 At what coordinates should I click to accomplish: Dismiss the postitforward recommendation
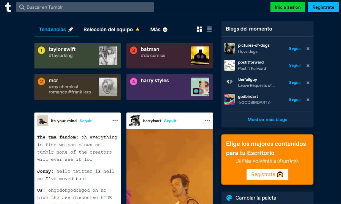308,66
